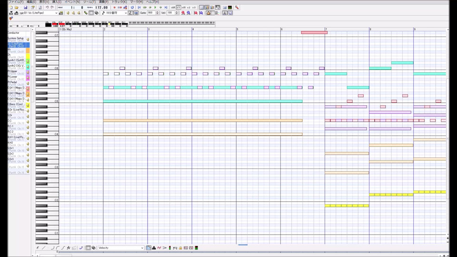Jump to the beginning of the song
This screenshot has height=257, width=457.
pos(139,7)
